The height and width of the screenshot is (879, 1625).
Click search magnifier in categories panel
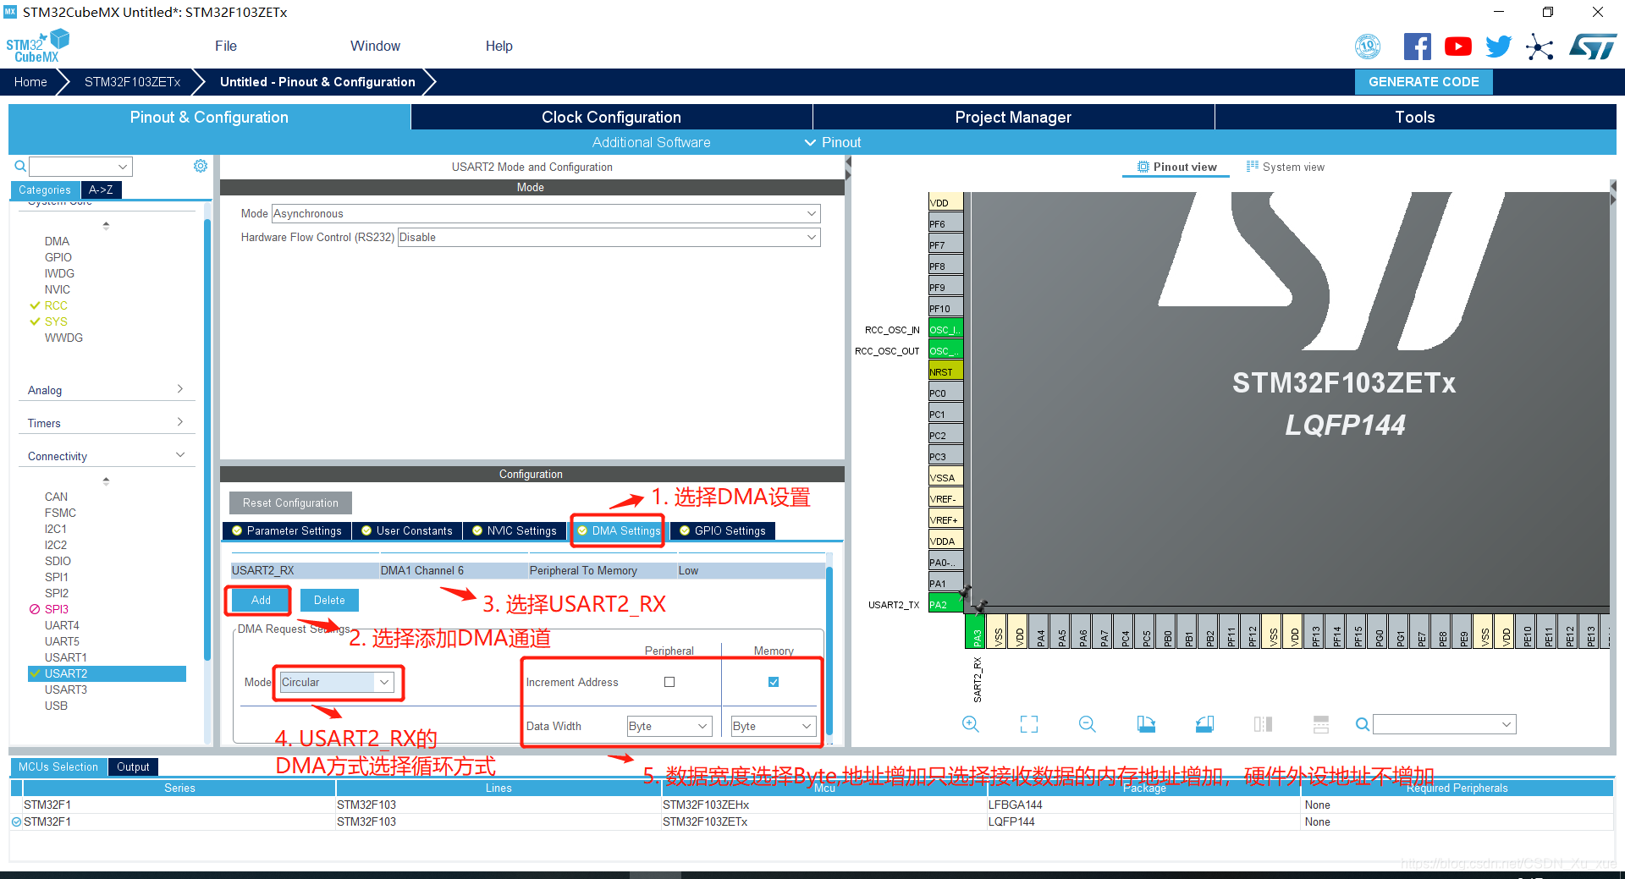[x=20, y=166]
